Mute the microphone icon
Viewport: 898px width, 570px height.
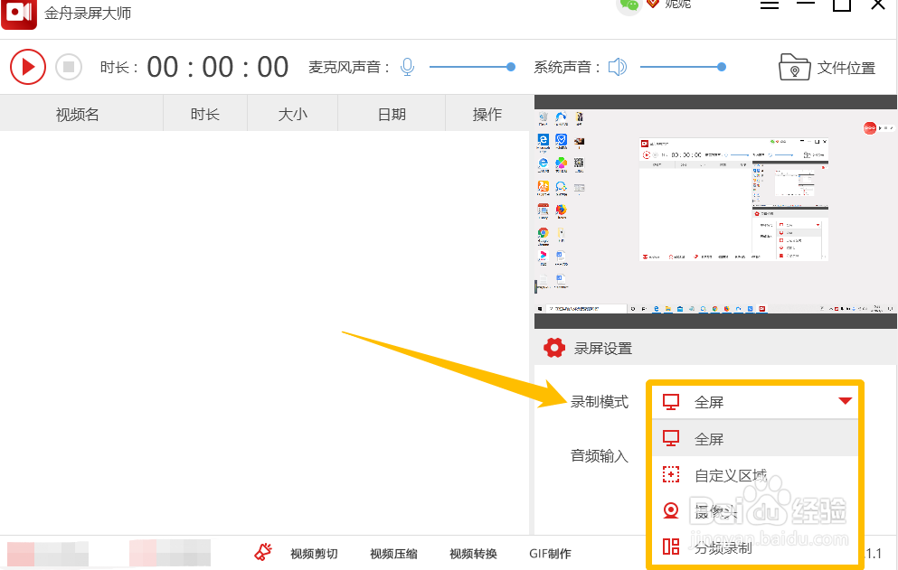407,67
